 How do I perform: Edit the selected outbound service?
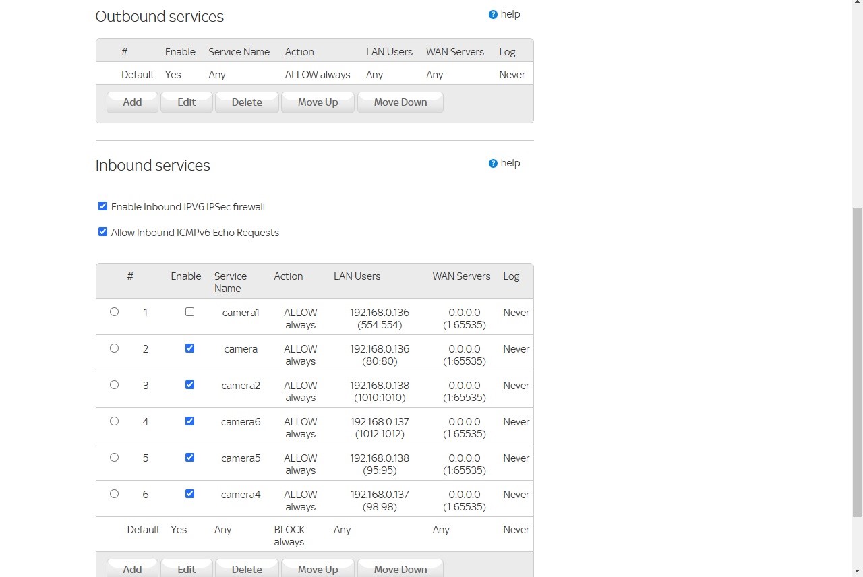pos(186,102)
